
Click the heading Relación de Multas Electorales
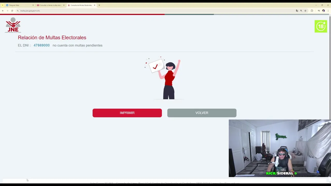[52, 37]
